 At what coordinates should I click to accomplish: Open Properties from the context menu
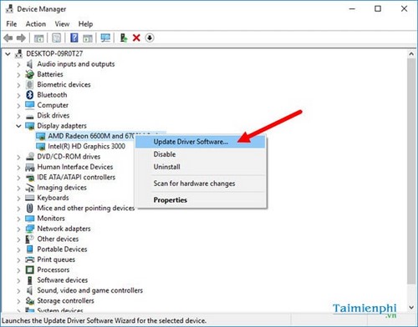pos(200,200)
